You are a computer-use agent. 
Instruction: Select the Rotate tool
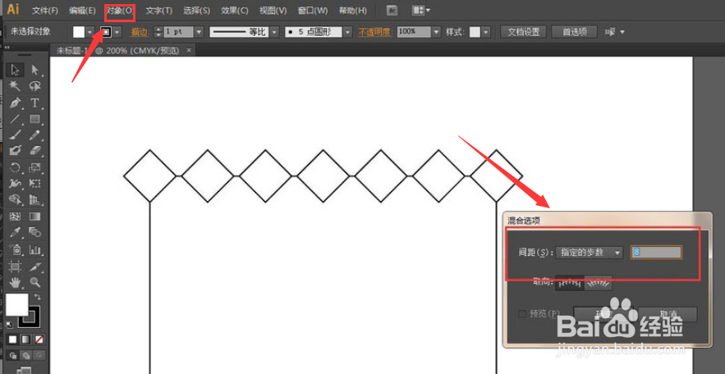point(16,167)
